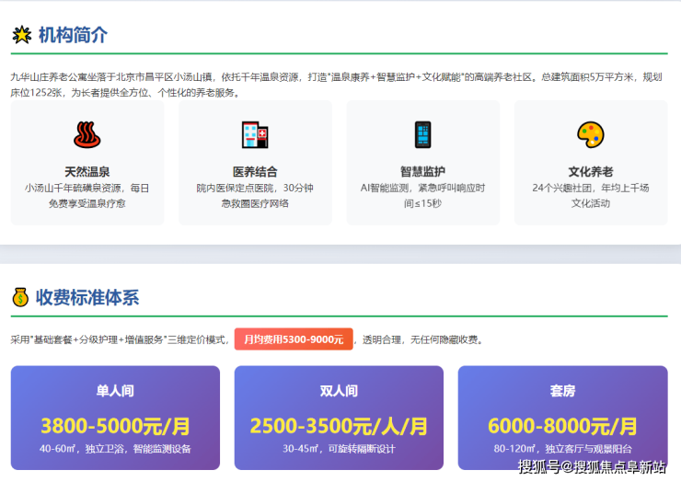The image size is (681, 482).
Task: Click the 收费标准体系 section heading
Action: (x=87, y=297)
